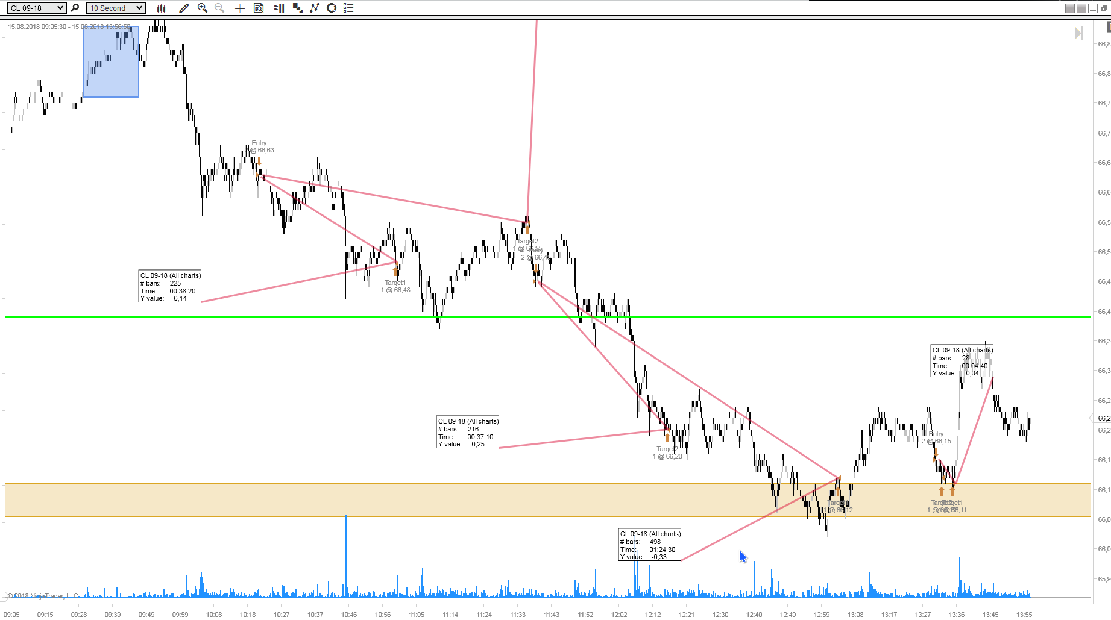Open the indicators zigzag line icon

(x=314, y=8)
